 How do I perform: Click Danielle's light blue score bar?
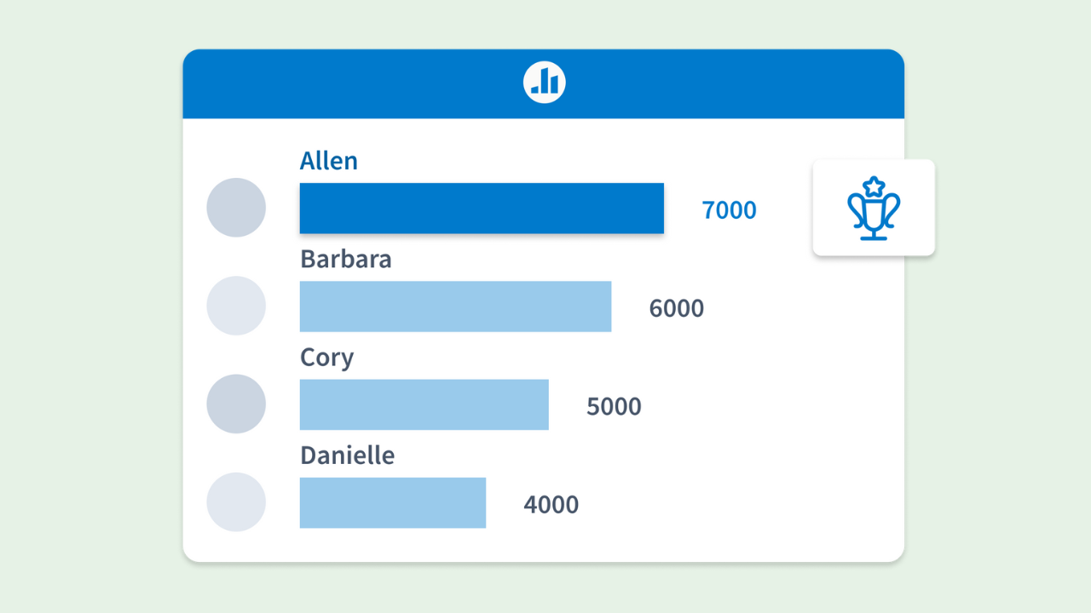pos(392,502)
